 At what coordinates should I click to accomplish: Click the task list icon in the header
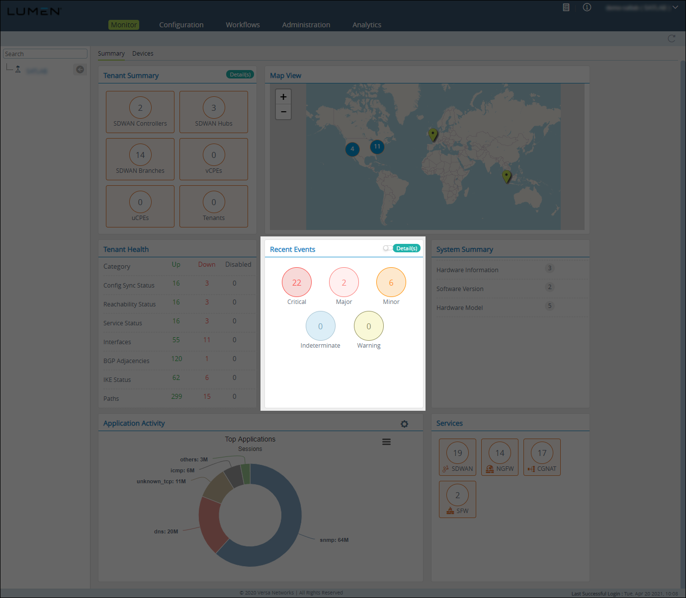click(566, 7)
